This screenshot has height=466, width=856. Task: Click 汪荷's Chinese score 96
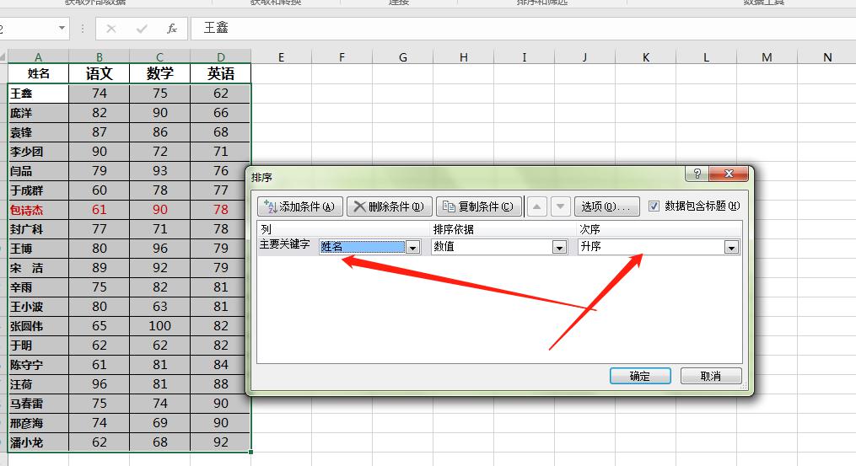[x=100, y=384]
